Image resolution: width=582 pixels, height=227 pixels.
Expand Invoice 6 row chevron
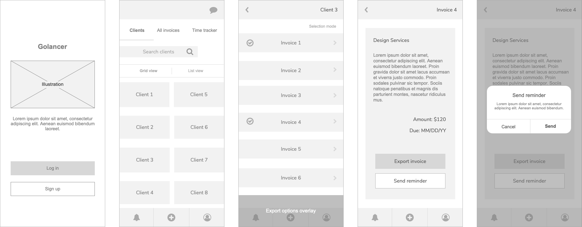335,178
